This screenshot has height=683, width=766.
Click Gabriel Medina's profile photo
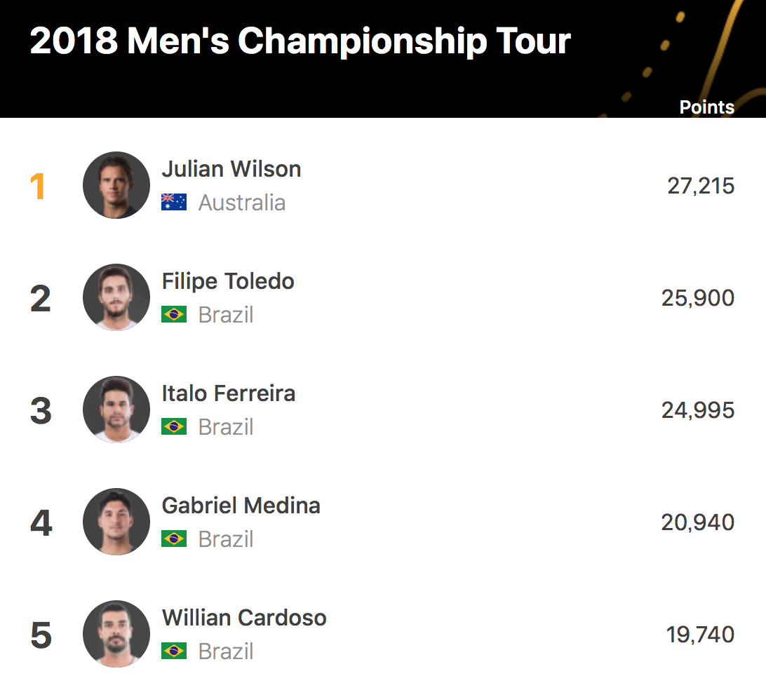pos(116,522)
